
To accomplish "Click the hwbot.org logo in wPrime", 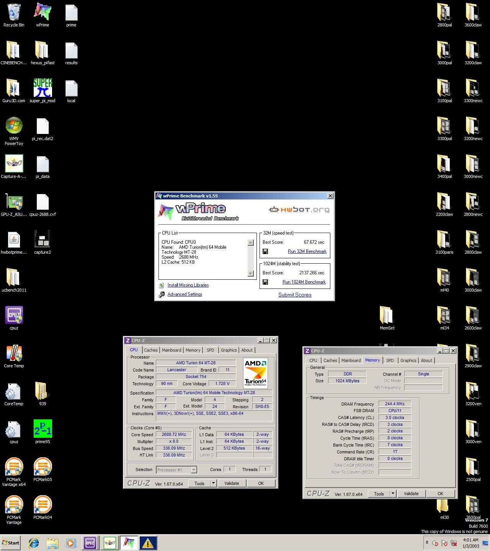I will [299, 210].
